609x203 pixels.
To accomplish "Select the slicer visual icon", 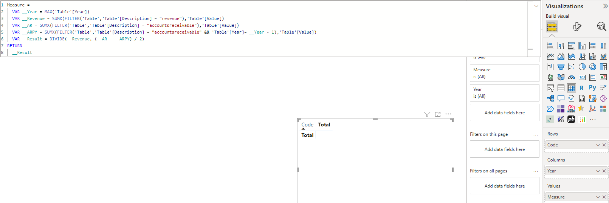I will [550, 88].
